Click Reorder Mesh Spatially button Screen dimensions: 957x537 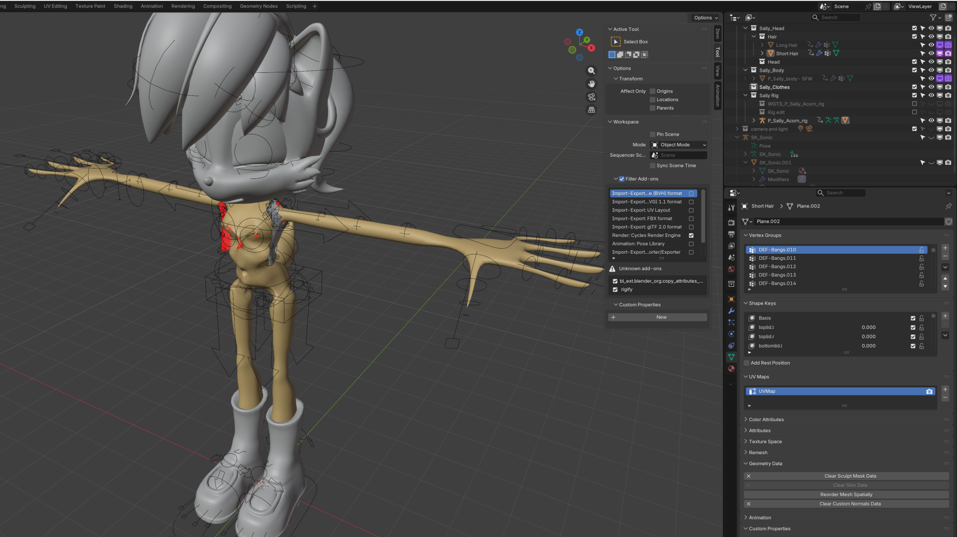pyautogui.click(x=846, y=495)
